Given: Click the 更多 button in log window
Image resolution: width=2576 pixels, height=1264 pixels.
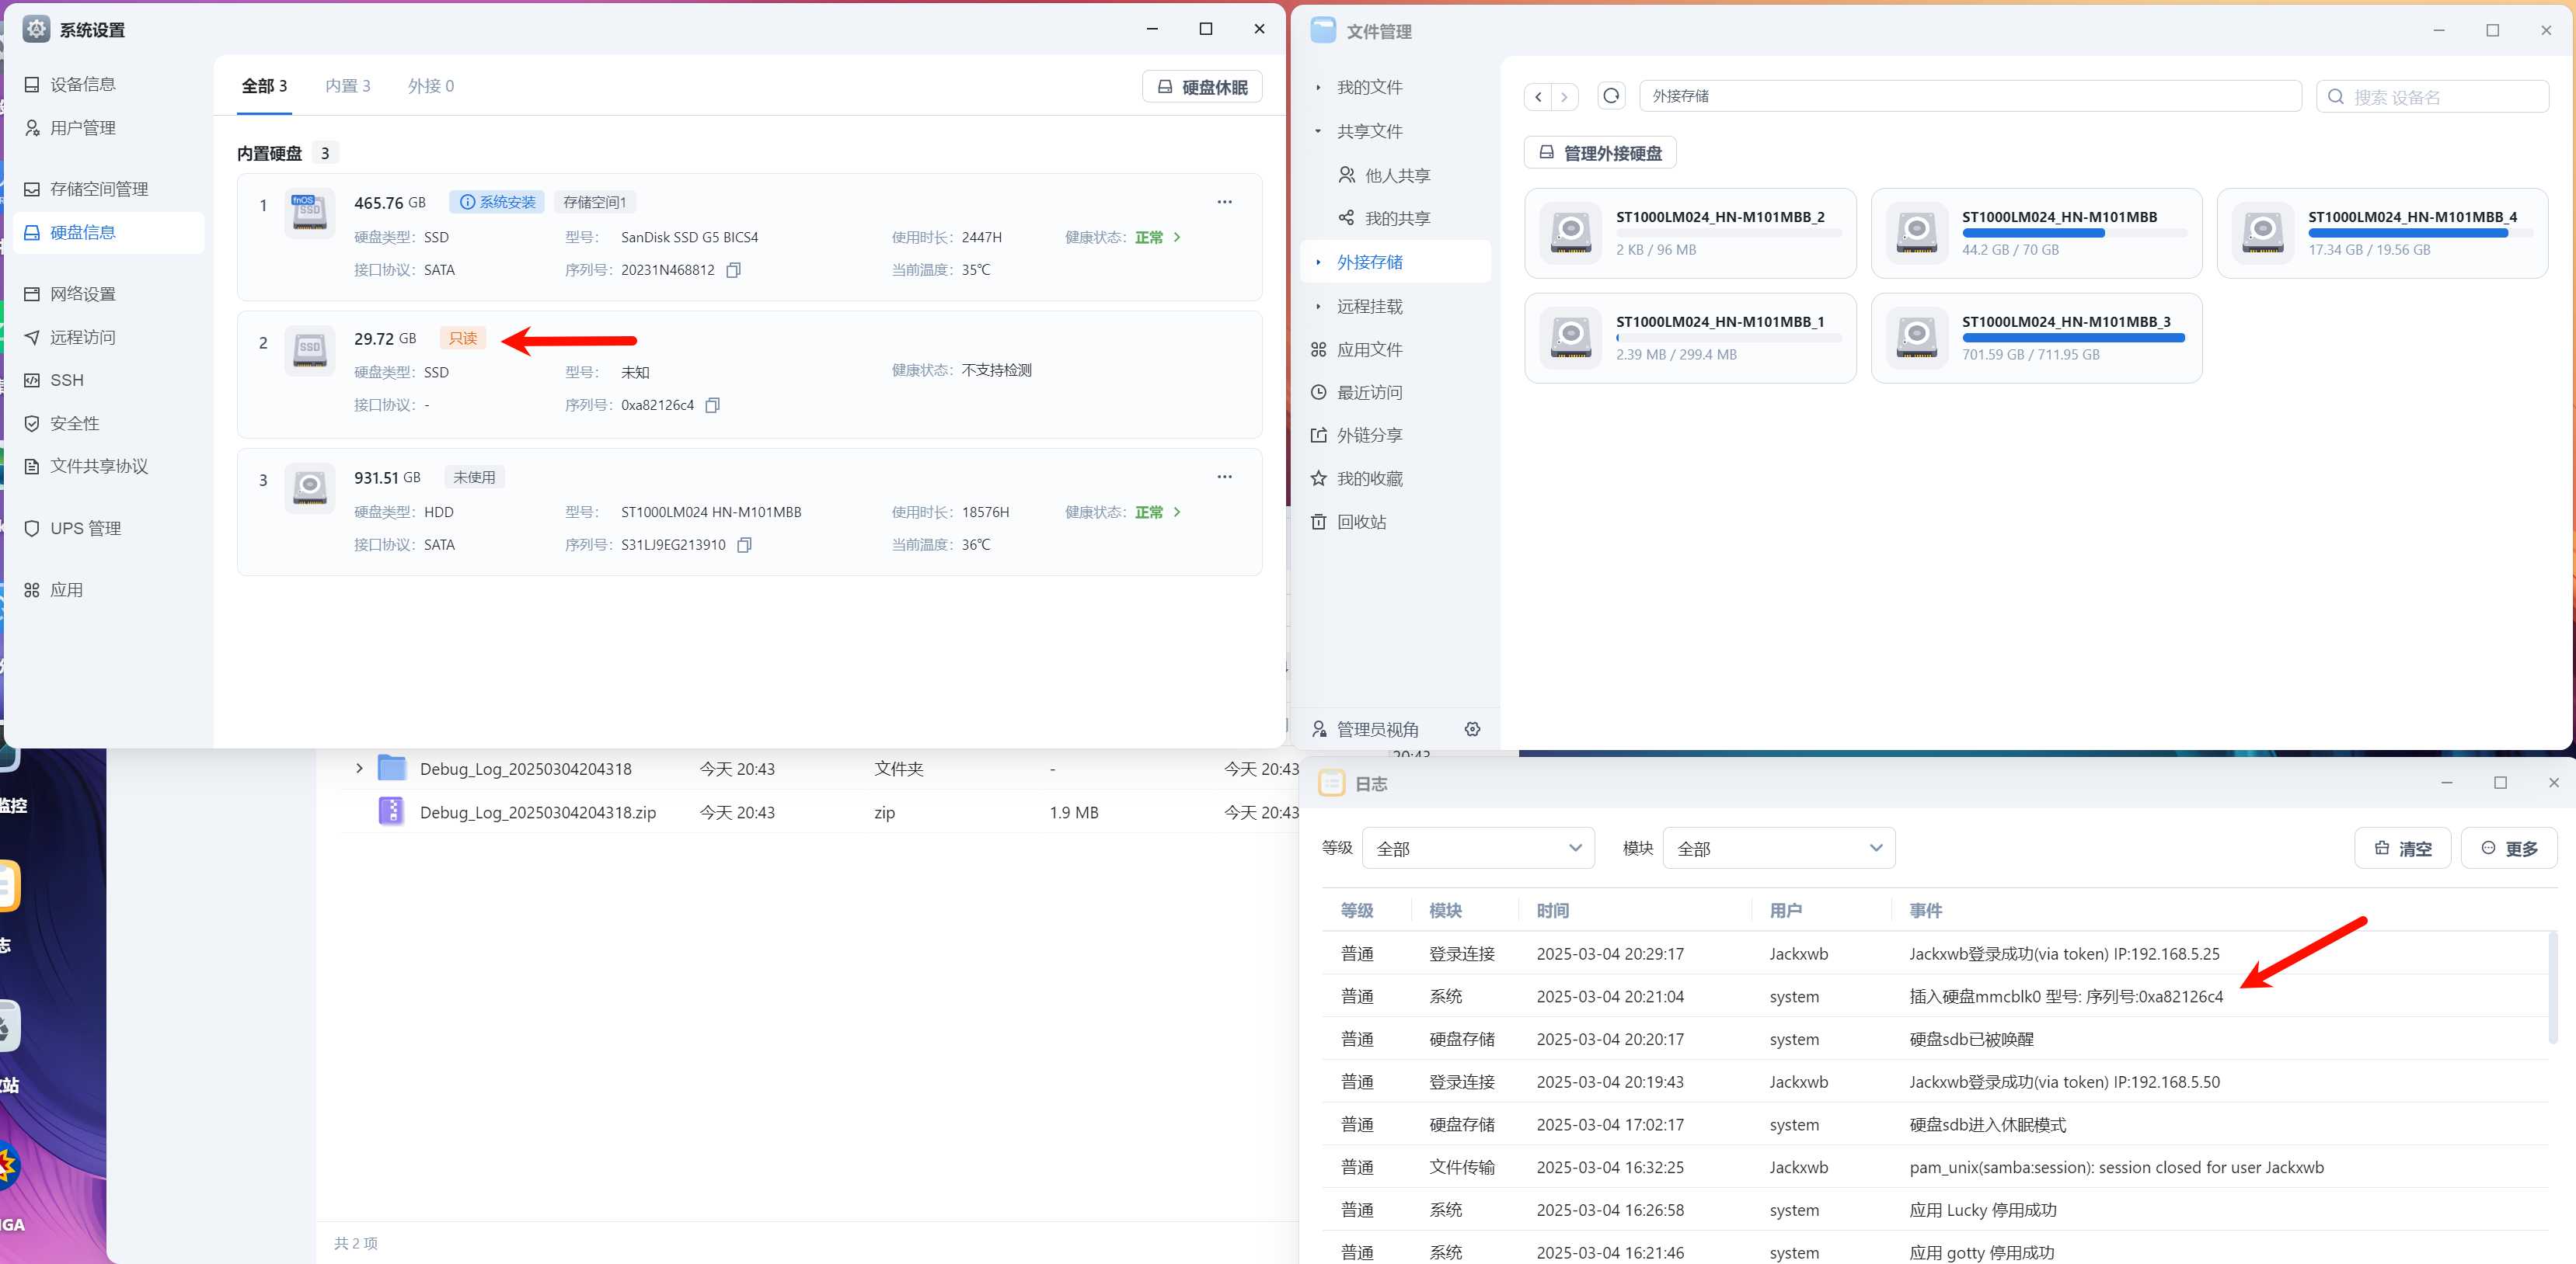Looking at the screenshot, I should click(2509, 849).
